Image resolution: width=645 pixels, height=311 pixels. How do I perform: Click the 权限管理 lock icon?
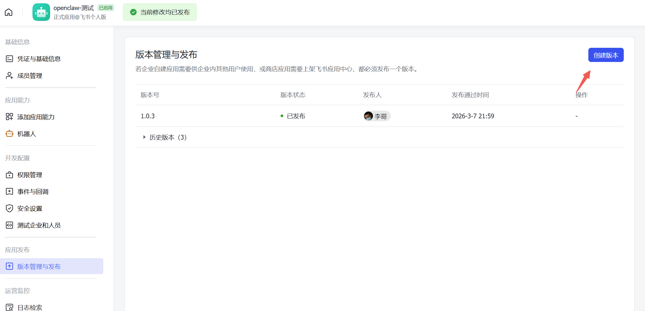[x=9, y=175]
